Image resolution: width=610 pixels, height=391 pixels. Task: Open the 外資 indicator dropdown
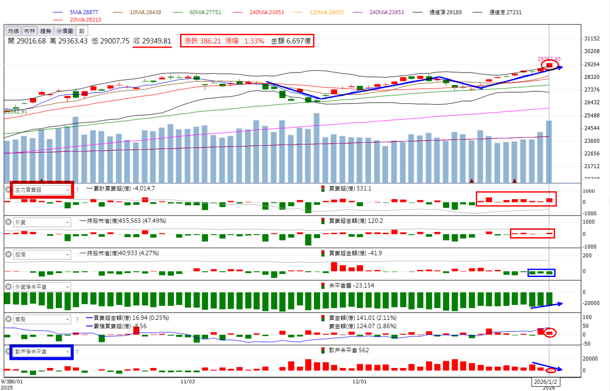point(42,222)
